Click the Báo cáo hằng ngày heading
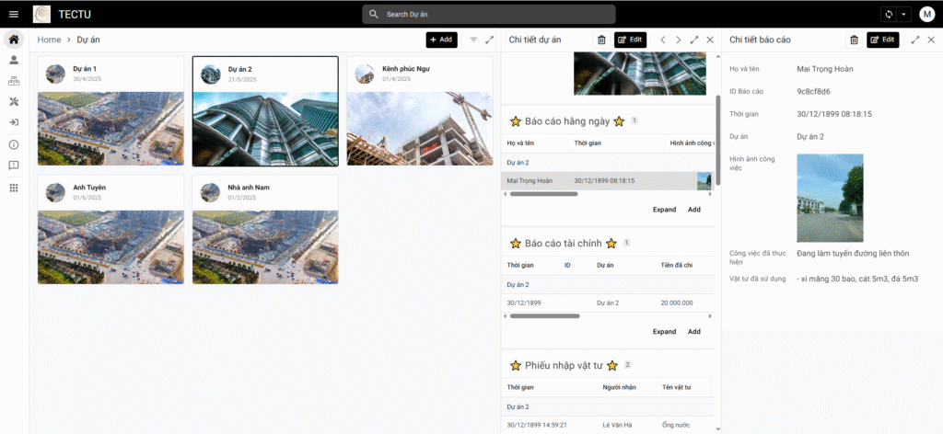This screenshot has height=434, width=943. pos(567,121)
